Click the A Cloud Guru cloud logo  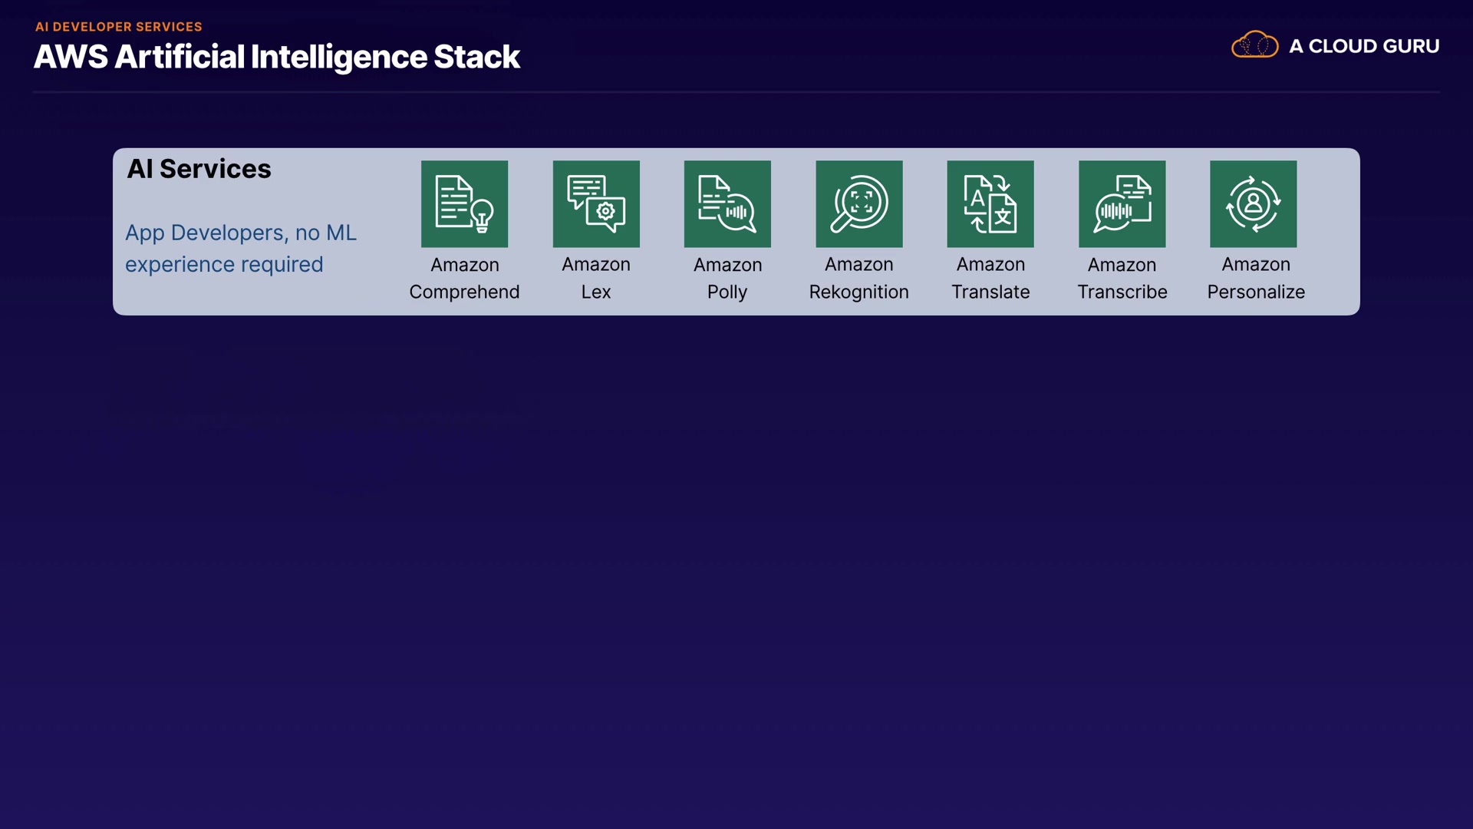(1254, 45)
